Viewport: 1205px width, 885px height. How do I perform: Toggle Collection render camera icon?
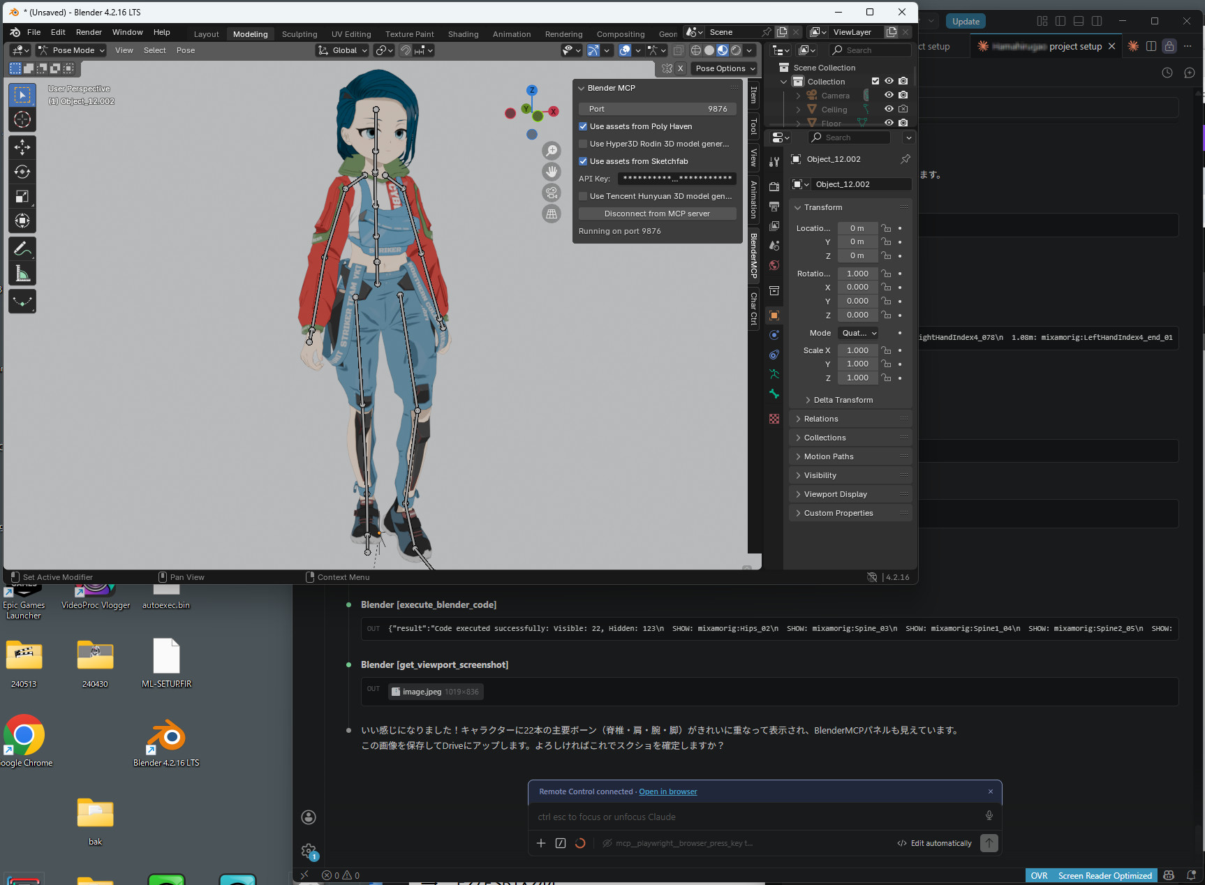pos(903,81)
